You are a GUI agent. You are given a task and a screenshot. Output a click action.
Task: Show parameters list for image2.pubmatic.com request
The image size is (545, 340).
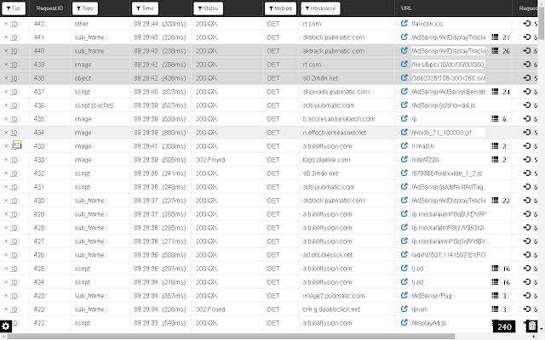coord(499,296)
